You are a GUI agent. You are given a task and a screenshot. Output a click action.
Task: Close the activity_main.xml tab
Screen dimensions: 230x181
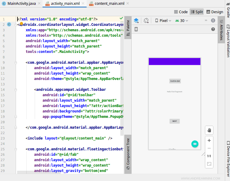(x=83, y=3)
